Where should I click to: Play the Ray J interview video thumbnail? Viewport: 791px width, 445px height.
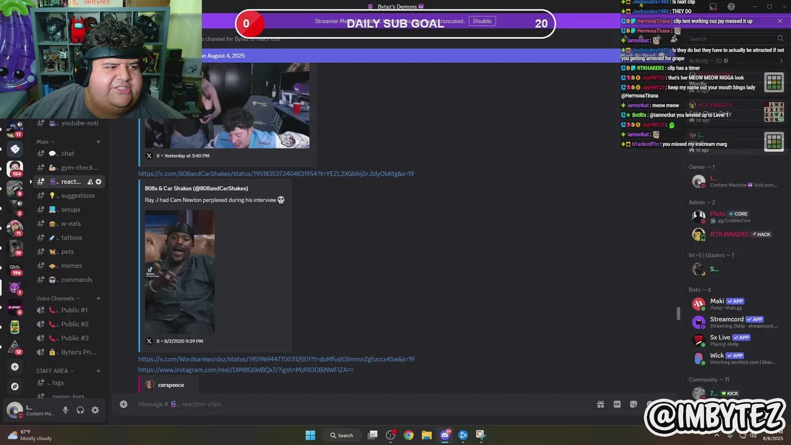[x=180, y=271]
